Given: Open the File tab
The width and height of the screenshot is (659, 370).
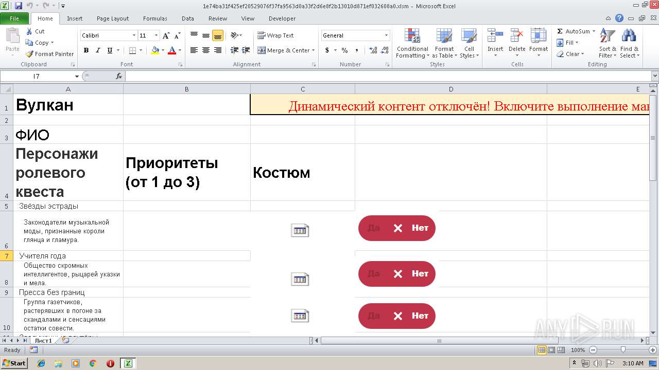Looking at the screenshot, I should coord(14,18).
